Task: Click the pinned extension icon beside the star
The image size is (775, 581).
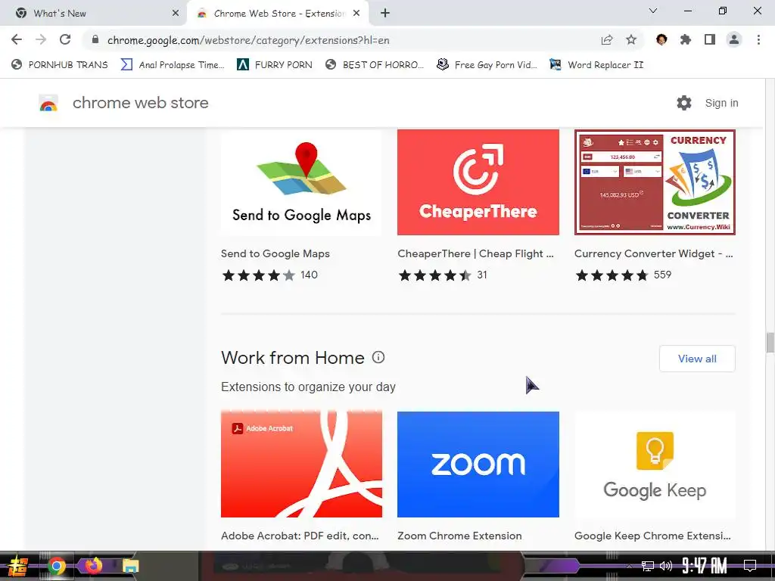Action: 661,39
